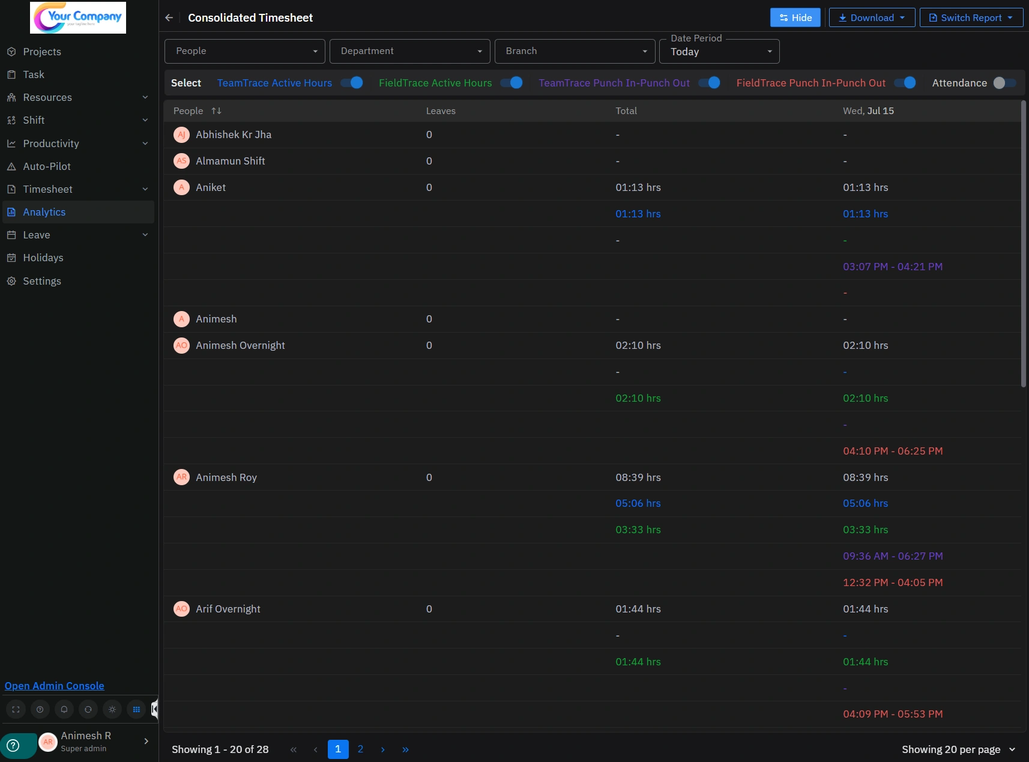Screen dimensions: 1029x762
Task: Click the refresh sync icon
Action: click(88, 709)
